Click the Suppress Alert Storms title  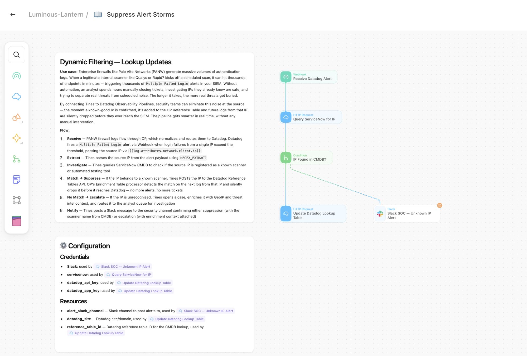coord(141,15)
